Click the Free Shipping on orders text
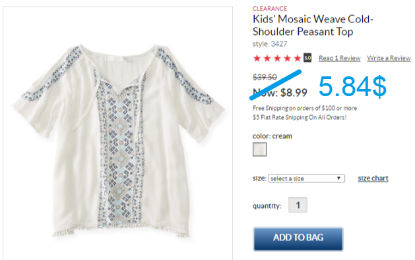Screen dimensions: 415x260 tap(305, 108)
